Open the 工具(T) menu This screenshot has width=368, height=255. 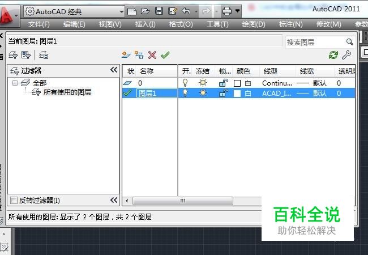point(217,24)
